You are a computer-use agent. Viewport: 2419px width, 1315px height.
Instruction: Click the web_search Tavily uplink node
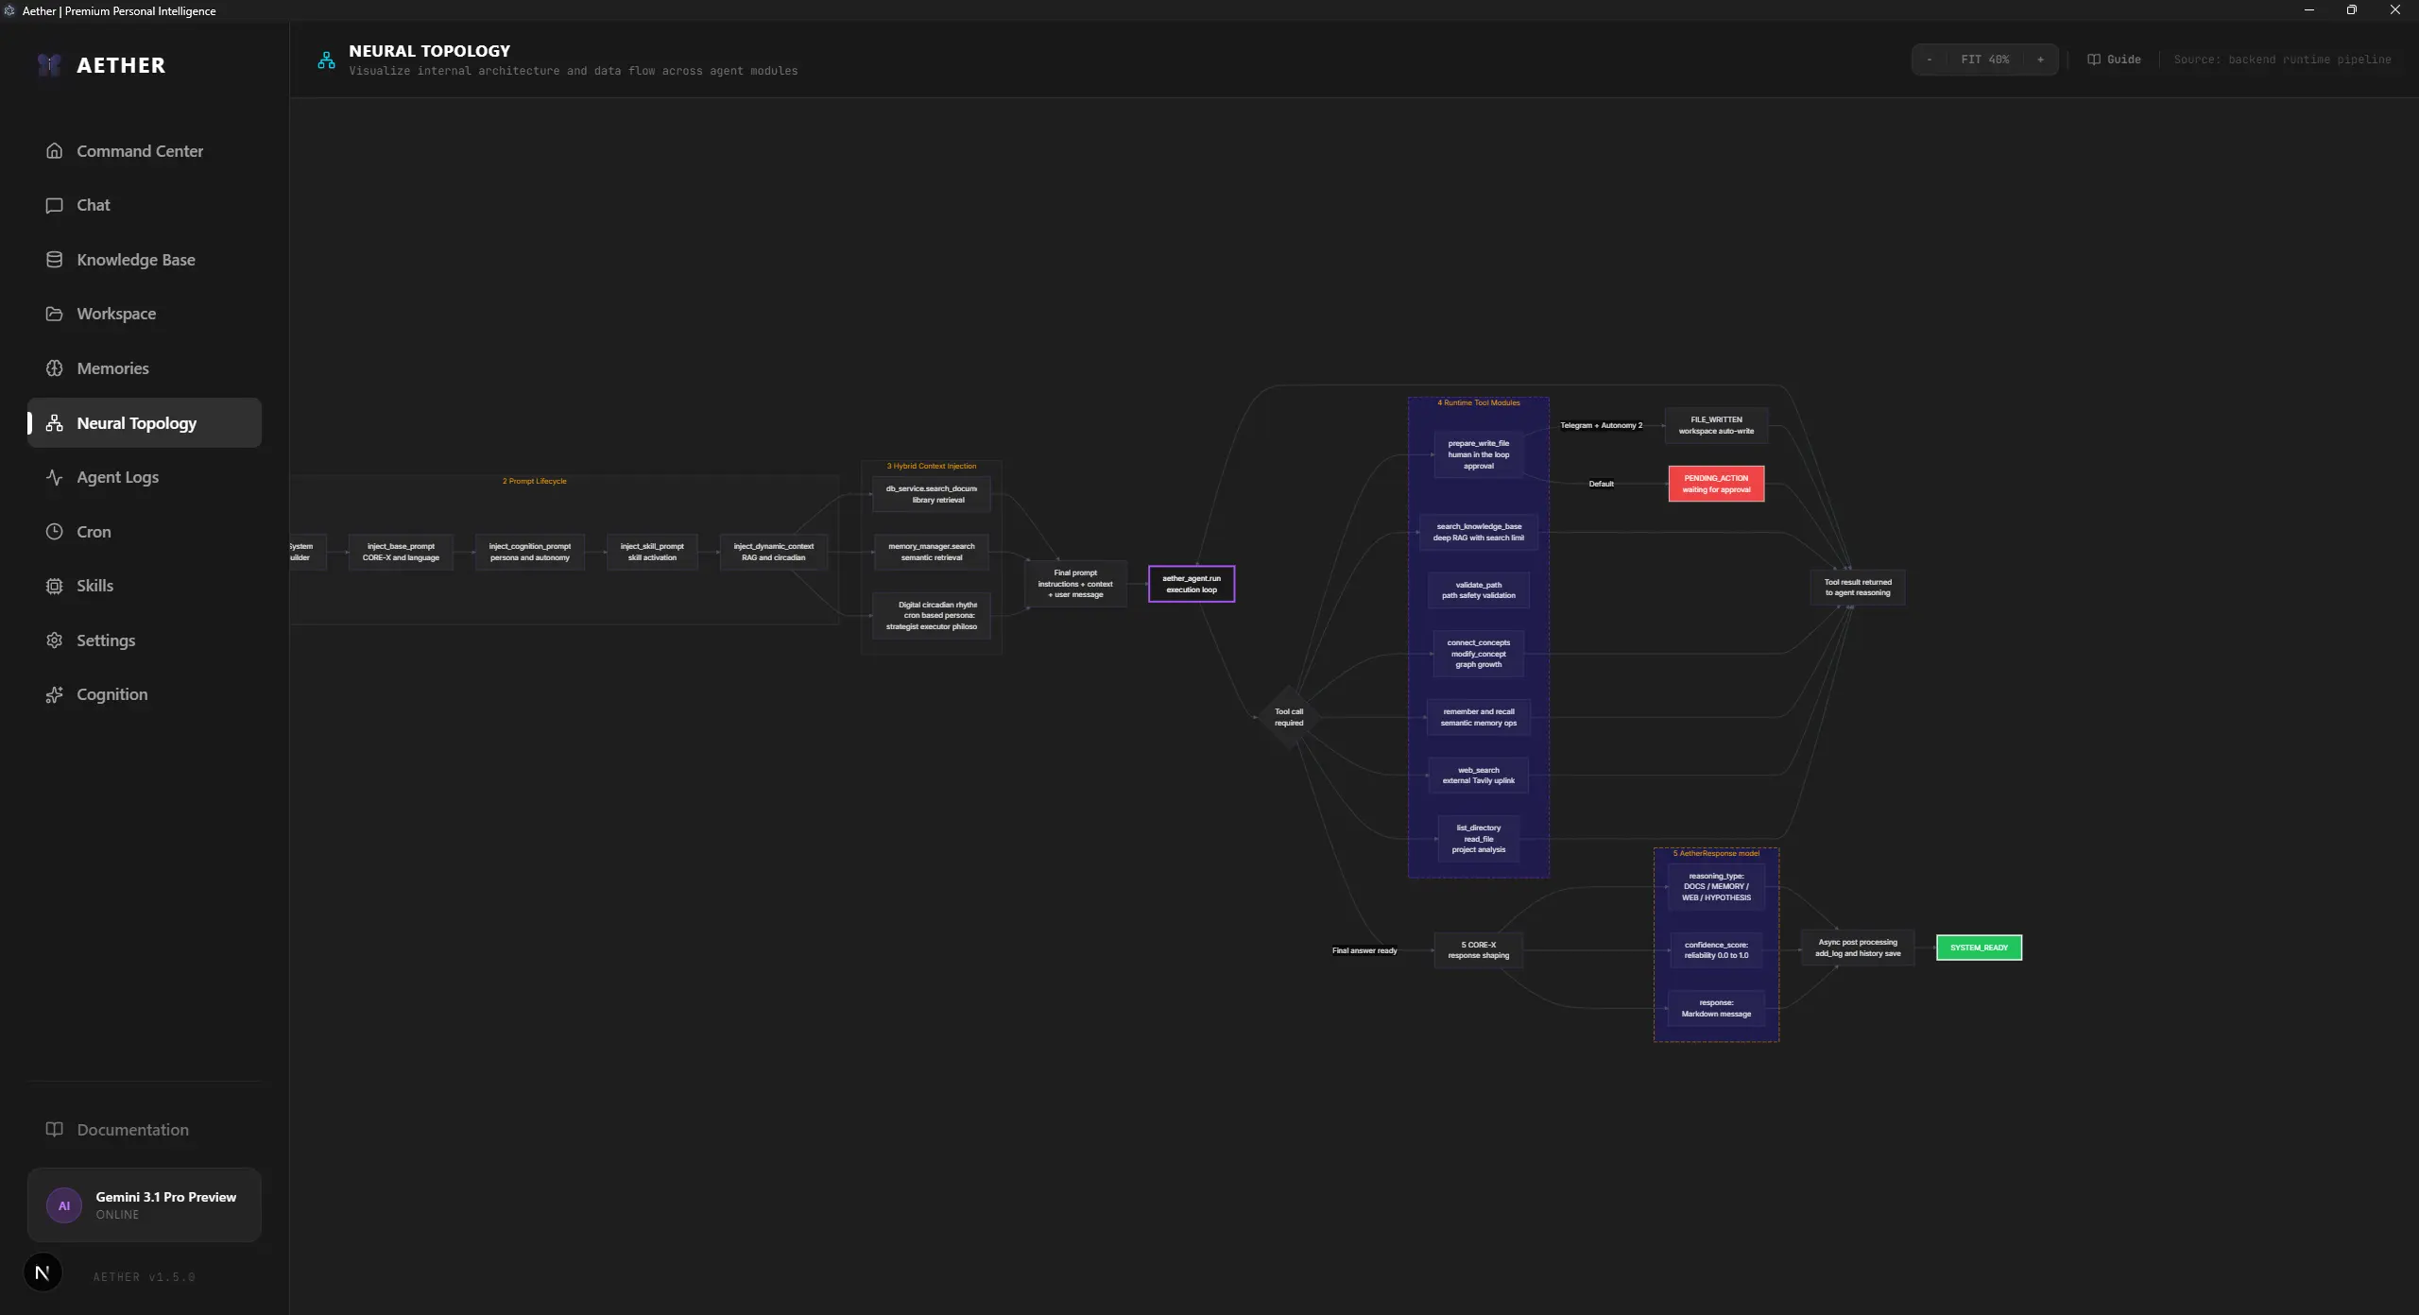pyautogui.click(x=1478, y=776)
